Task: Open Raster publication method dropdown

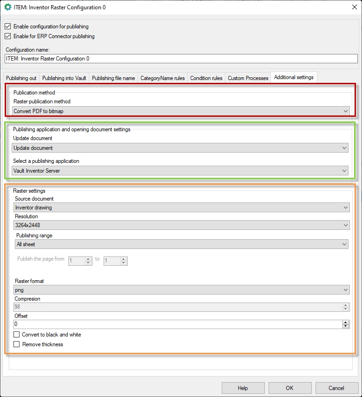Action: pyautogui.click(x=180, y=111)
